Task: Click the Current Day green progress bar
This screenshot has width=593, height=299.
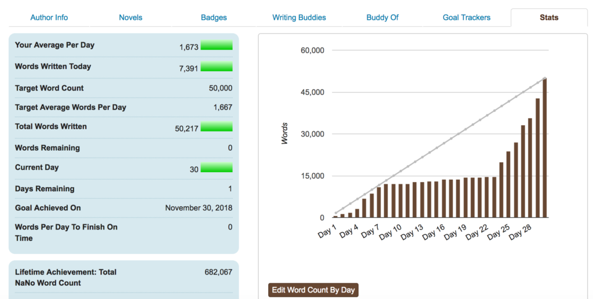Action: point(217,168)
